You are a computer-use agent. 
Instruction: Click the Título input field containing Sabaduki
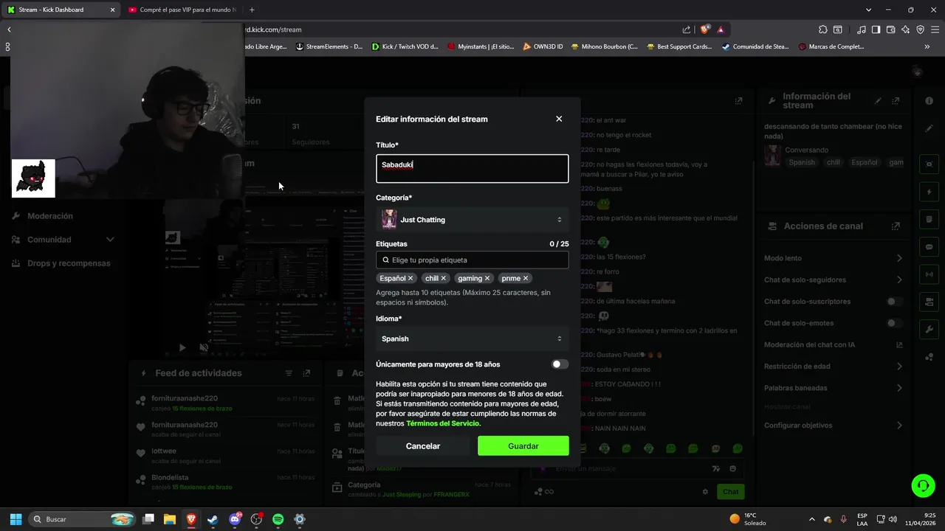tap(472, 168)
